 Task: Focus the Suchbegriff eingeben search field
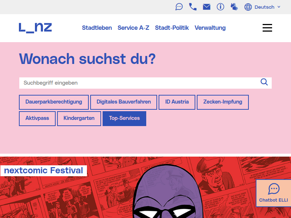[138, 83]
